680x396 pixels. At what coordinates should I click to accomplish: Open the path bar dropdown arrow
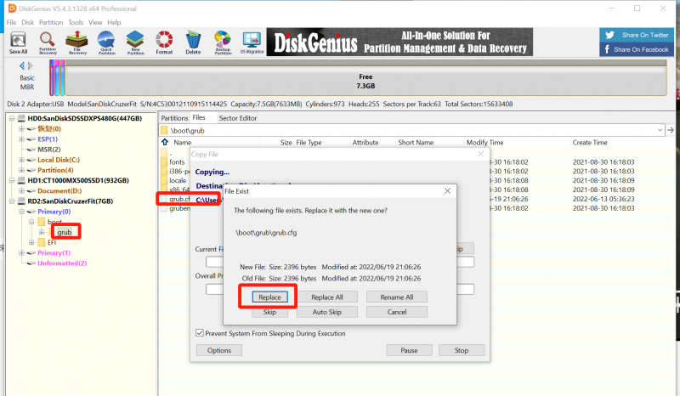(x=660, y=130)
